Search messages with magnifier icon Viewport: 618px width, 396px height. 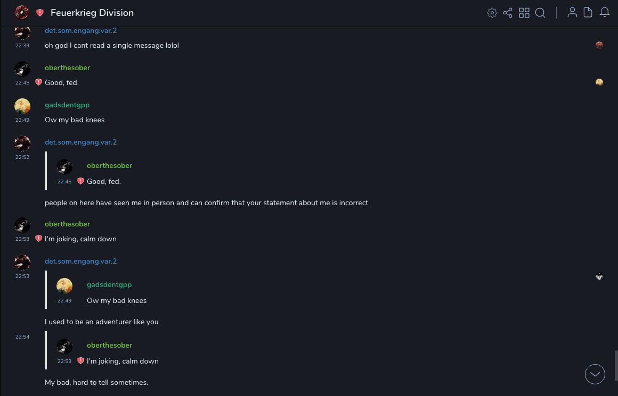pyautogui.click(x=540, y=13)
